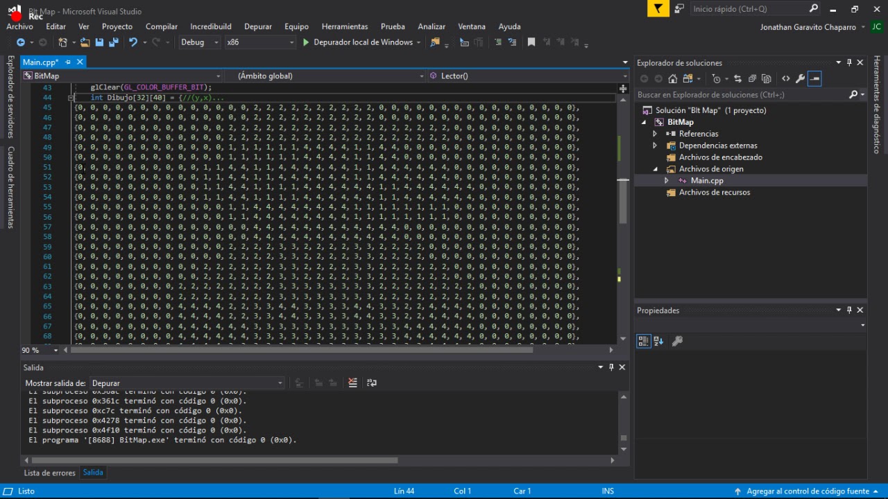Sync with Active Document in Solution Explorer

[737, 79]
